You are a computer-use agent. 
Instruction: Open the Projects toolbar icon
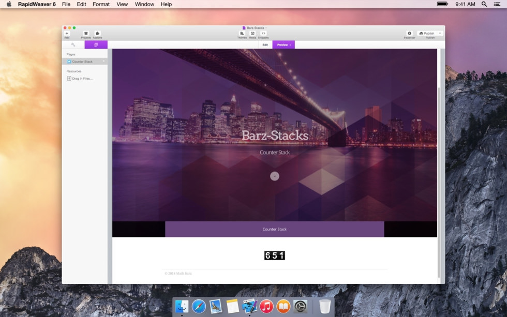[86, 33]
